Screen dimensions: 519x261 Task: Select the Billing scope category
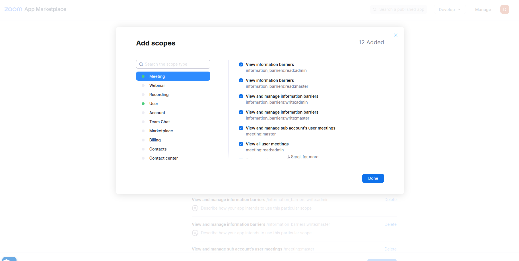[x=155, y=140]
